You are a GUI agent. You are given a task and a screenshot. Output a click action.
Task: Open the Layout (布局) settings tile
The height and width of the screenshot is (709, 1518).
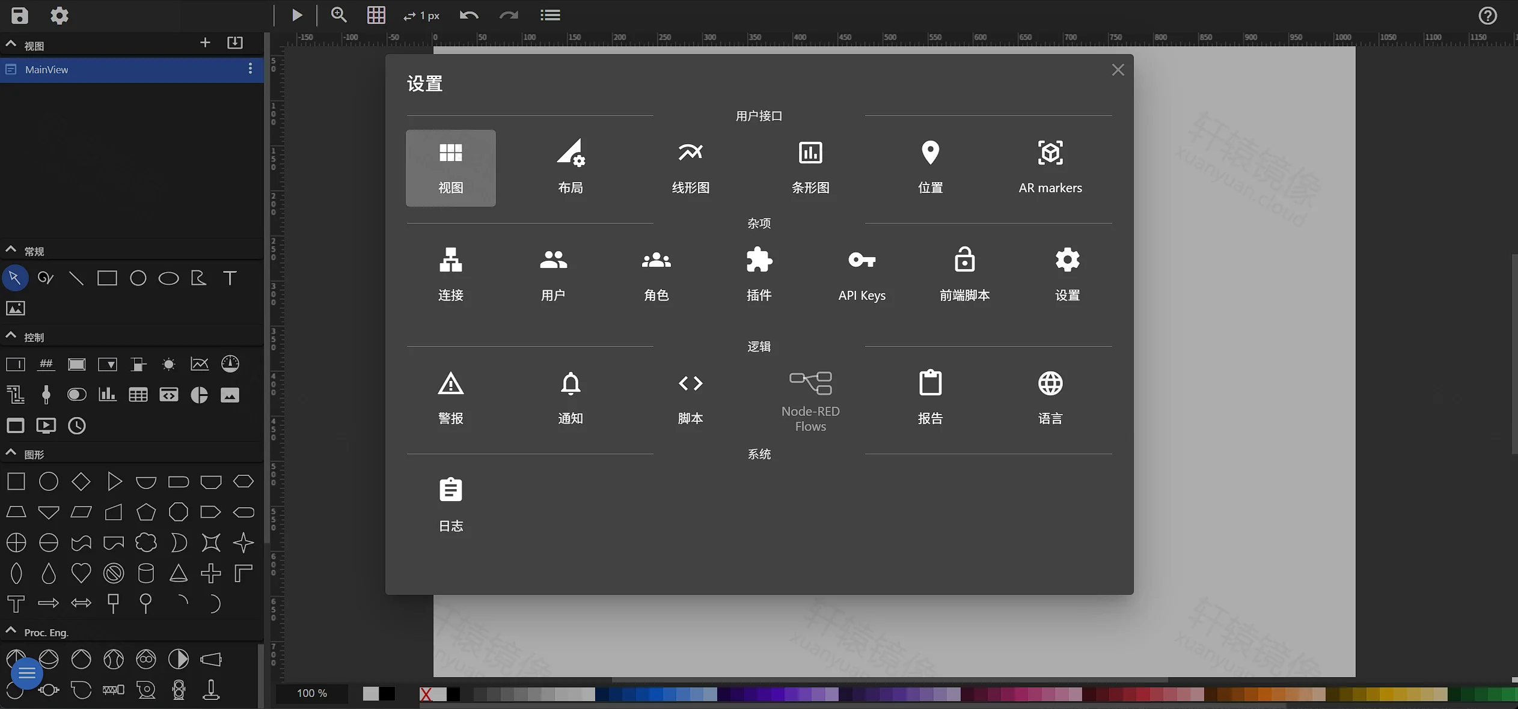571,168
